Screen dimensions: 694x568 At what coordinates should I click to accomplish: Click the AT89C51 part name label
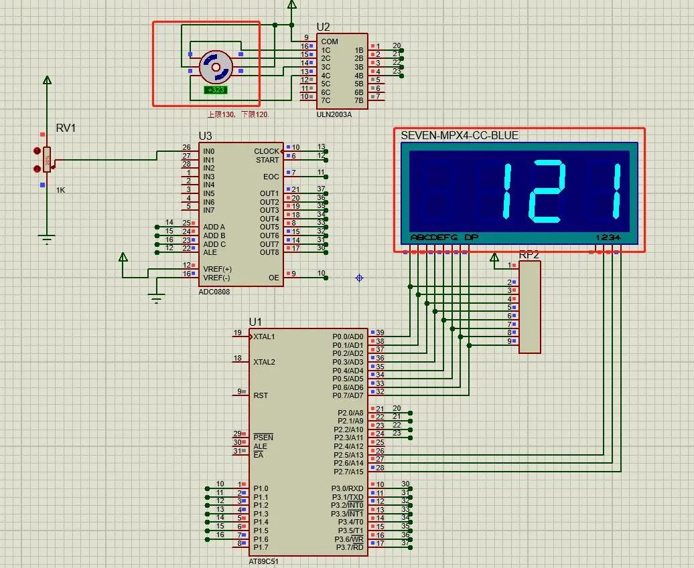(263, 562)
